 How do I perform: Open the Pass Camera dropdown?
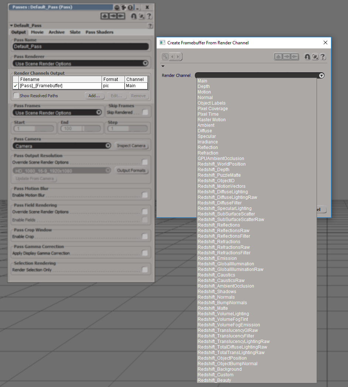coord(62,146)
